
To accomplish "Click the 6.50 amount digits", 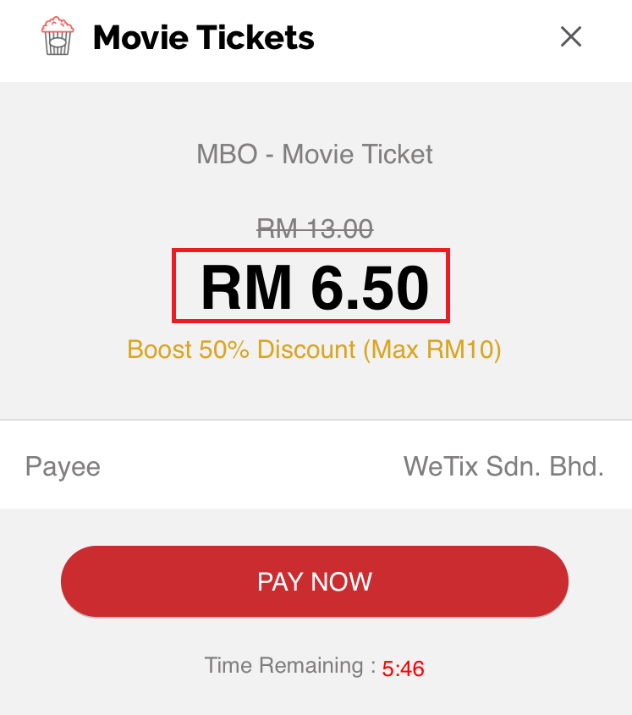I will [370, 288].
